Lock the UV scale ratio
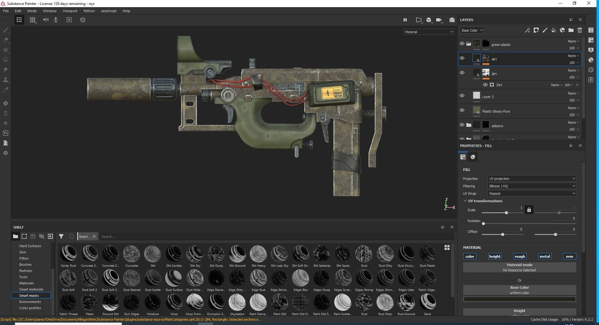 click(x=529, y=210)
